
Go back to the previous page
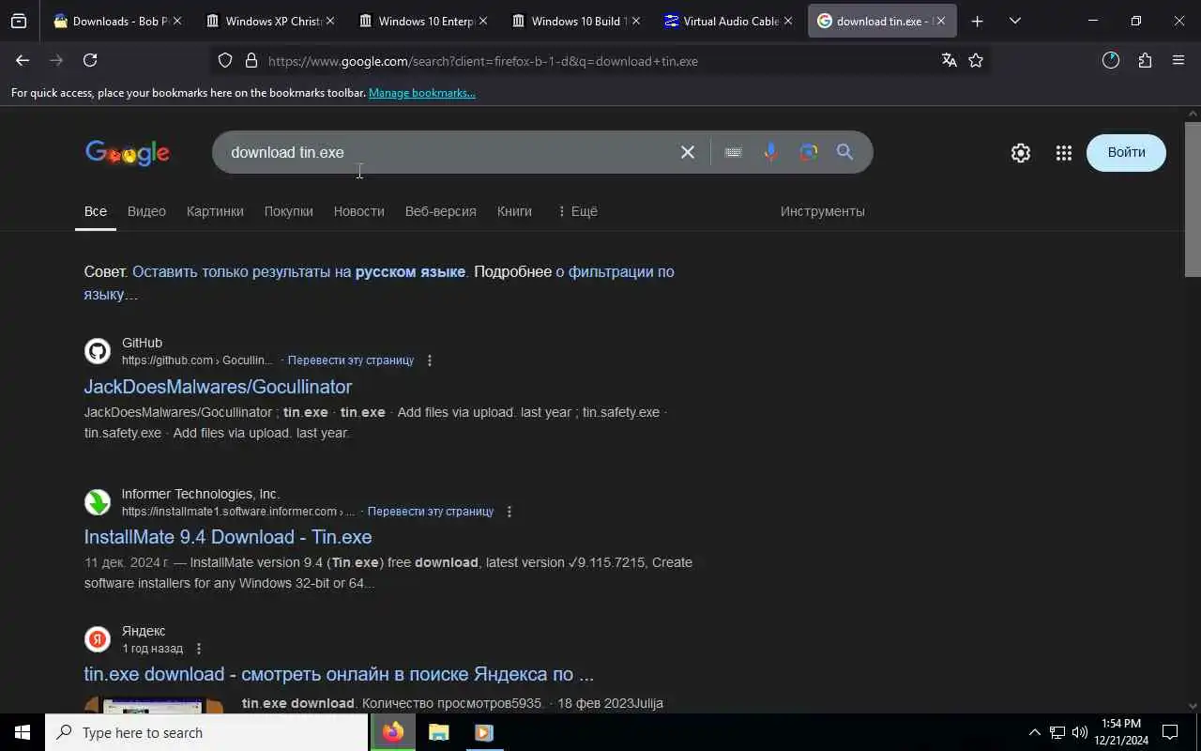pyautogui.click(x=23, y=60)
